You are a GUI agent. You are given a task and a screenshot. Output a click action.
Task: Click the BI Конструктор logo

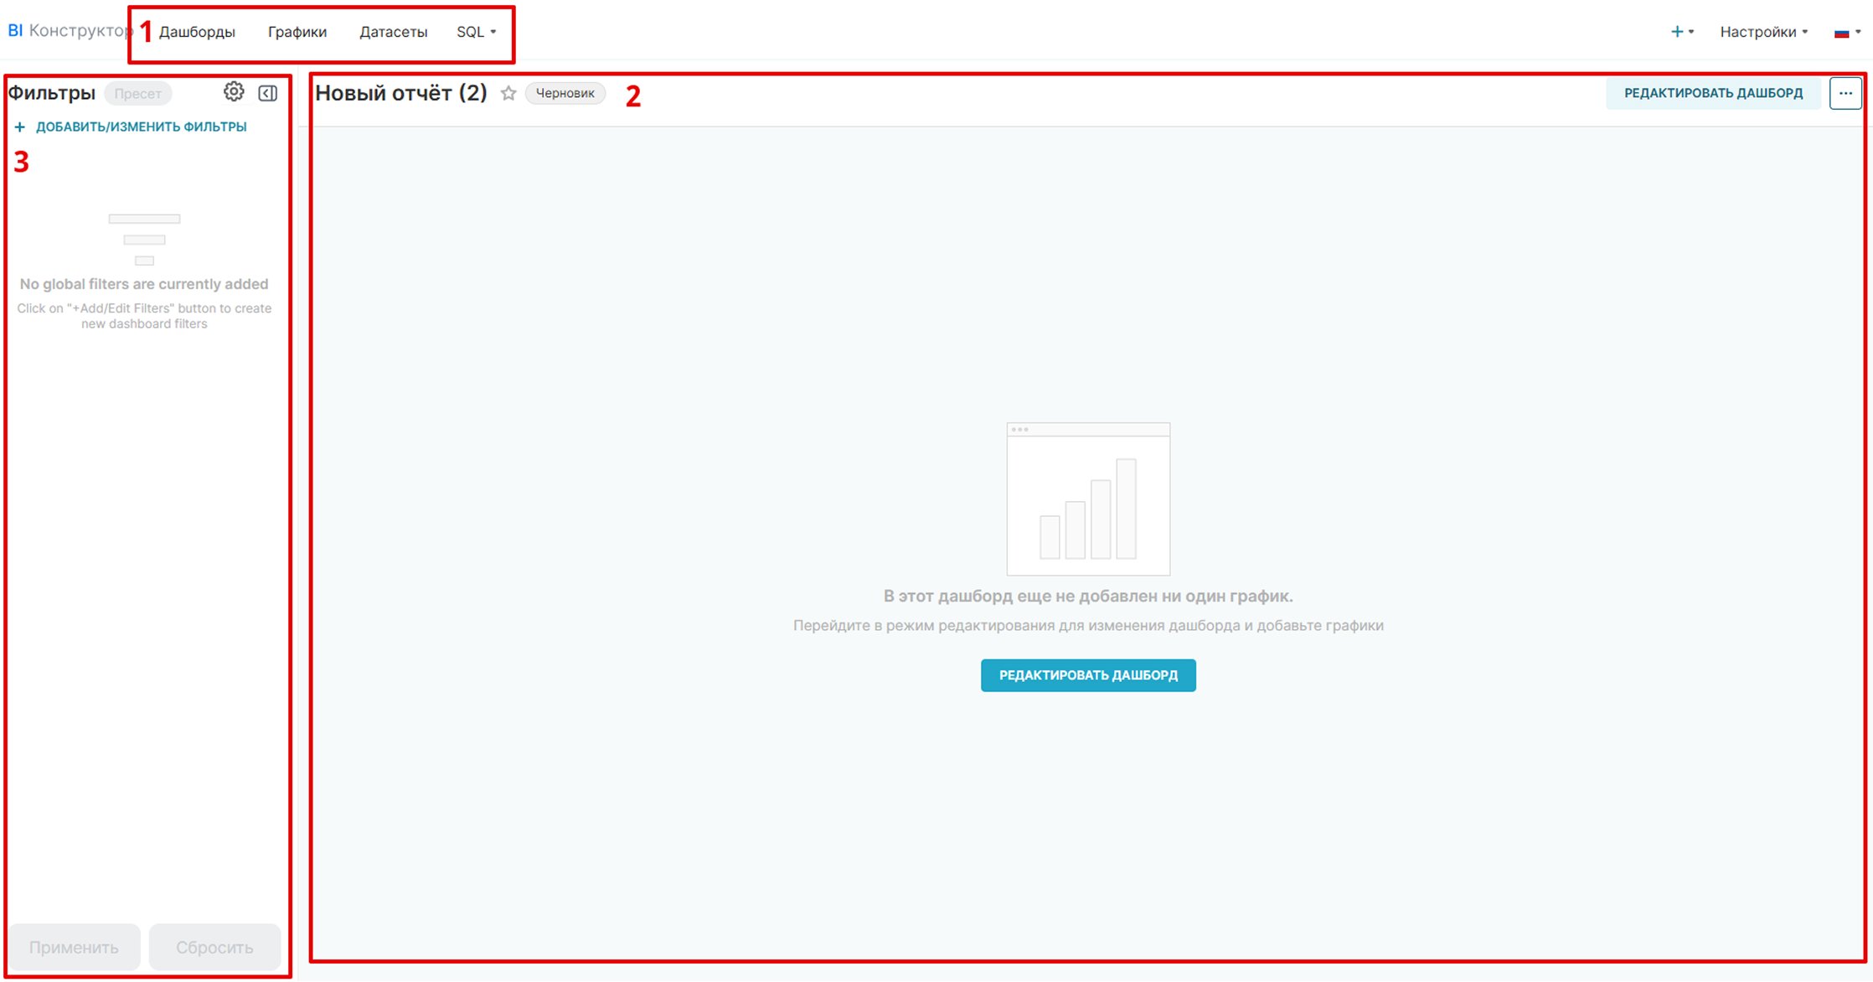click(69, 31)
